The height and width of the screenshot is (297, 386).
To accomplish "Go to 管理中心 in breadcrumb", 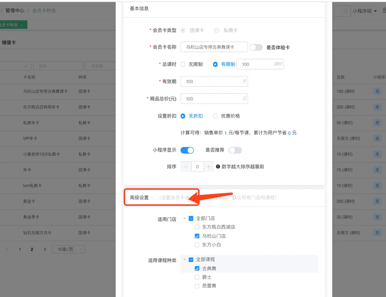I will [15, 11].
